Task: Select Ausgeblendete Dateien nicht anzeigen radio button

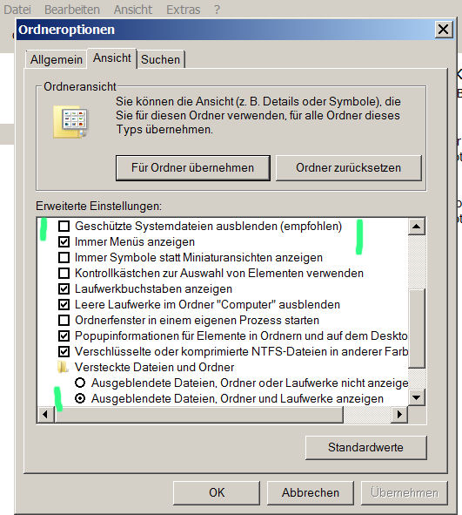Action: (x=80, y=383)
